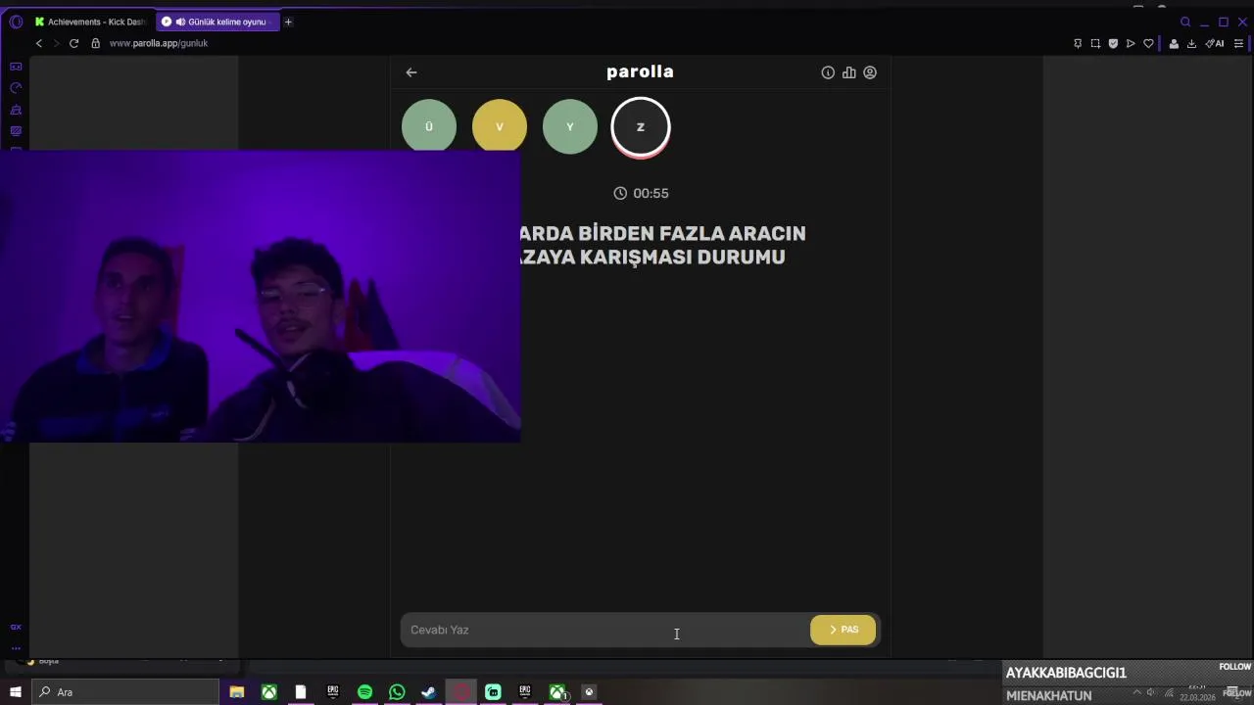Open Steam from the taskbar
1254x705 pixels.
(428, 692)
